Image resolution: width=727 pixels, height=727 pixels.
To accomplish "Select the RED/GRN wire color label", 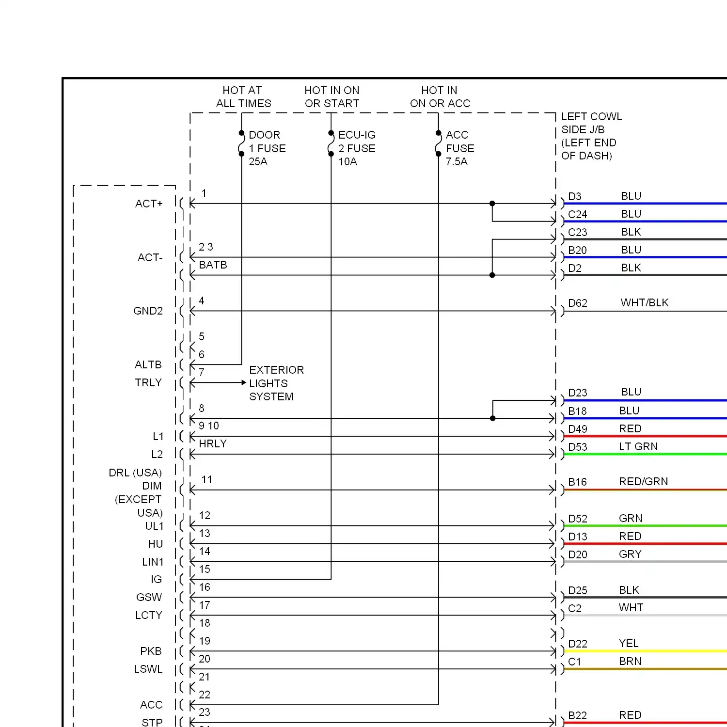I will tap(644, 481).
